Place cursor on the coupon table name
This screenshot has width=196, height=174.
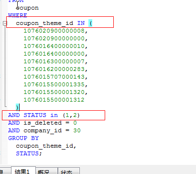click(27, 8)
